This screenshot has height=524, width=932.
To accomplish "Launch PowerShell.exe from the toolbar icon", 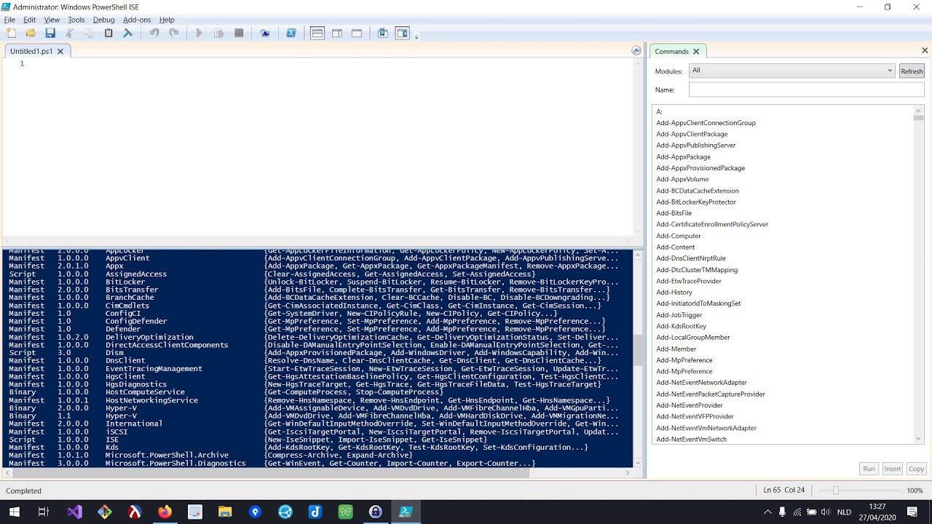I will tap(291, 33).
